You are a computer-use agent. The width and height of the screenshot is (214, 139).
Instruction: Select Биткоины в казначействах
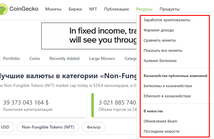(x=168, y=86)
